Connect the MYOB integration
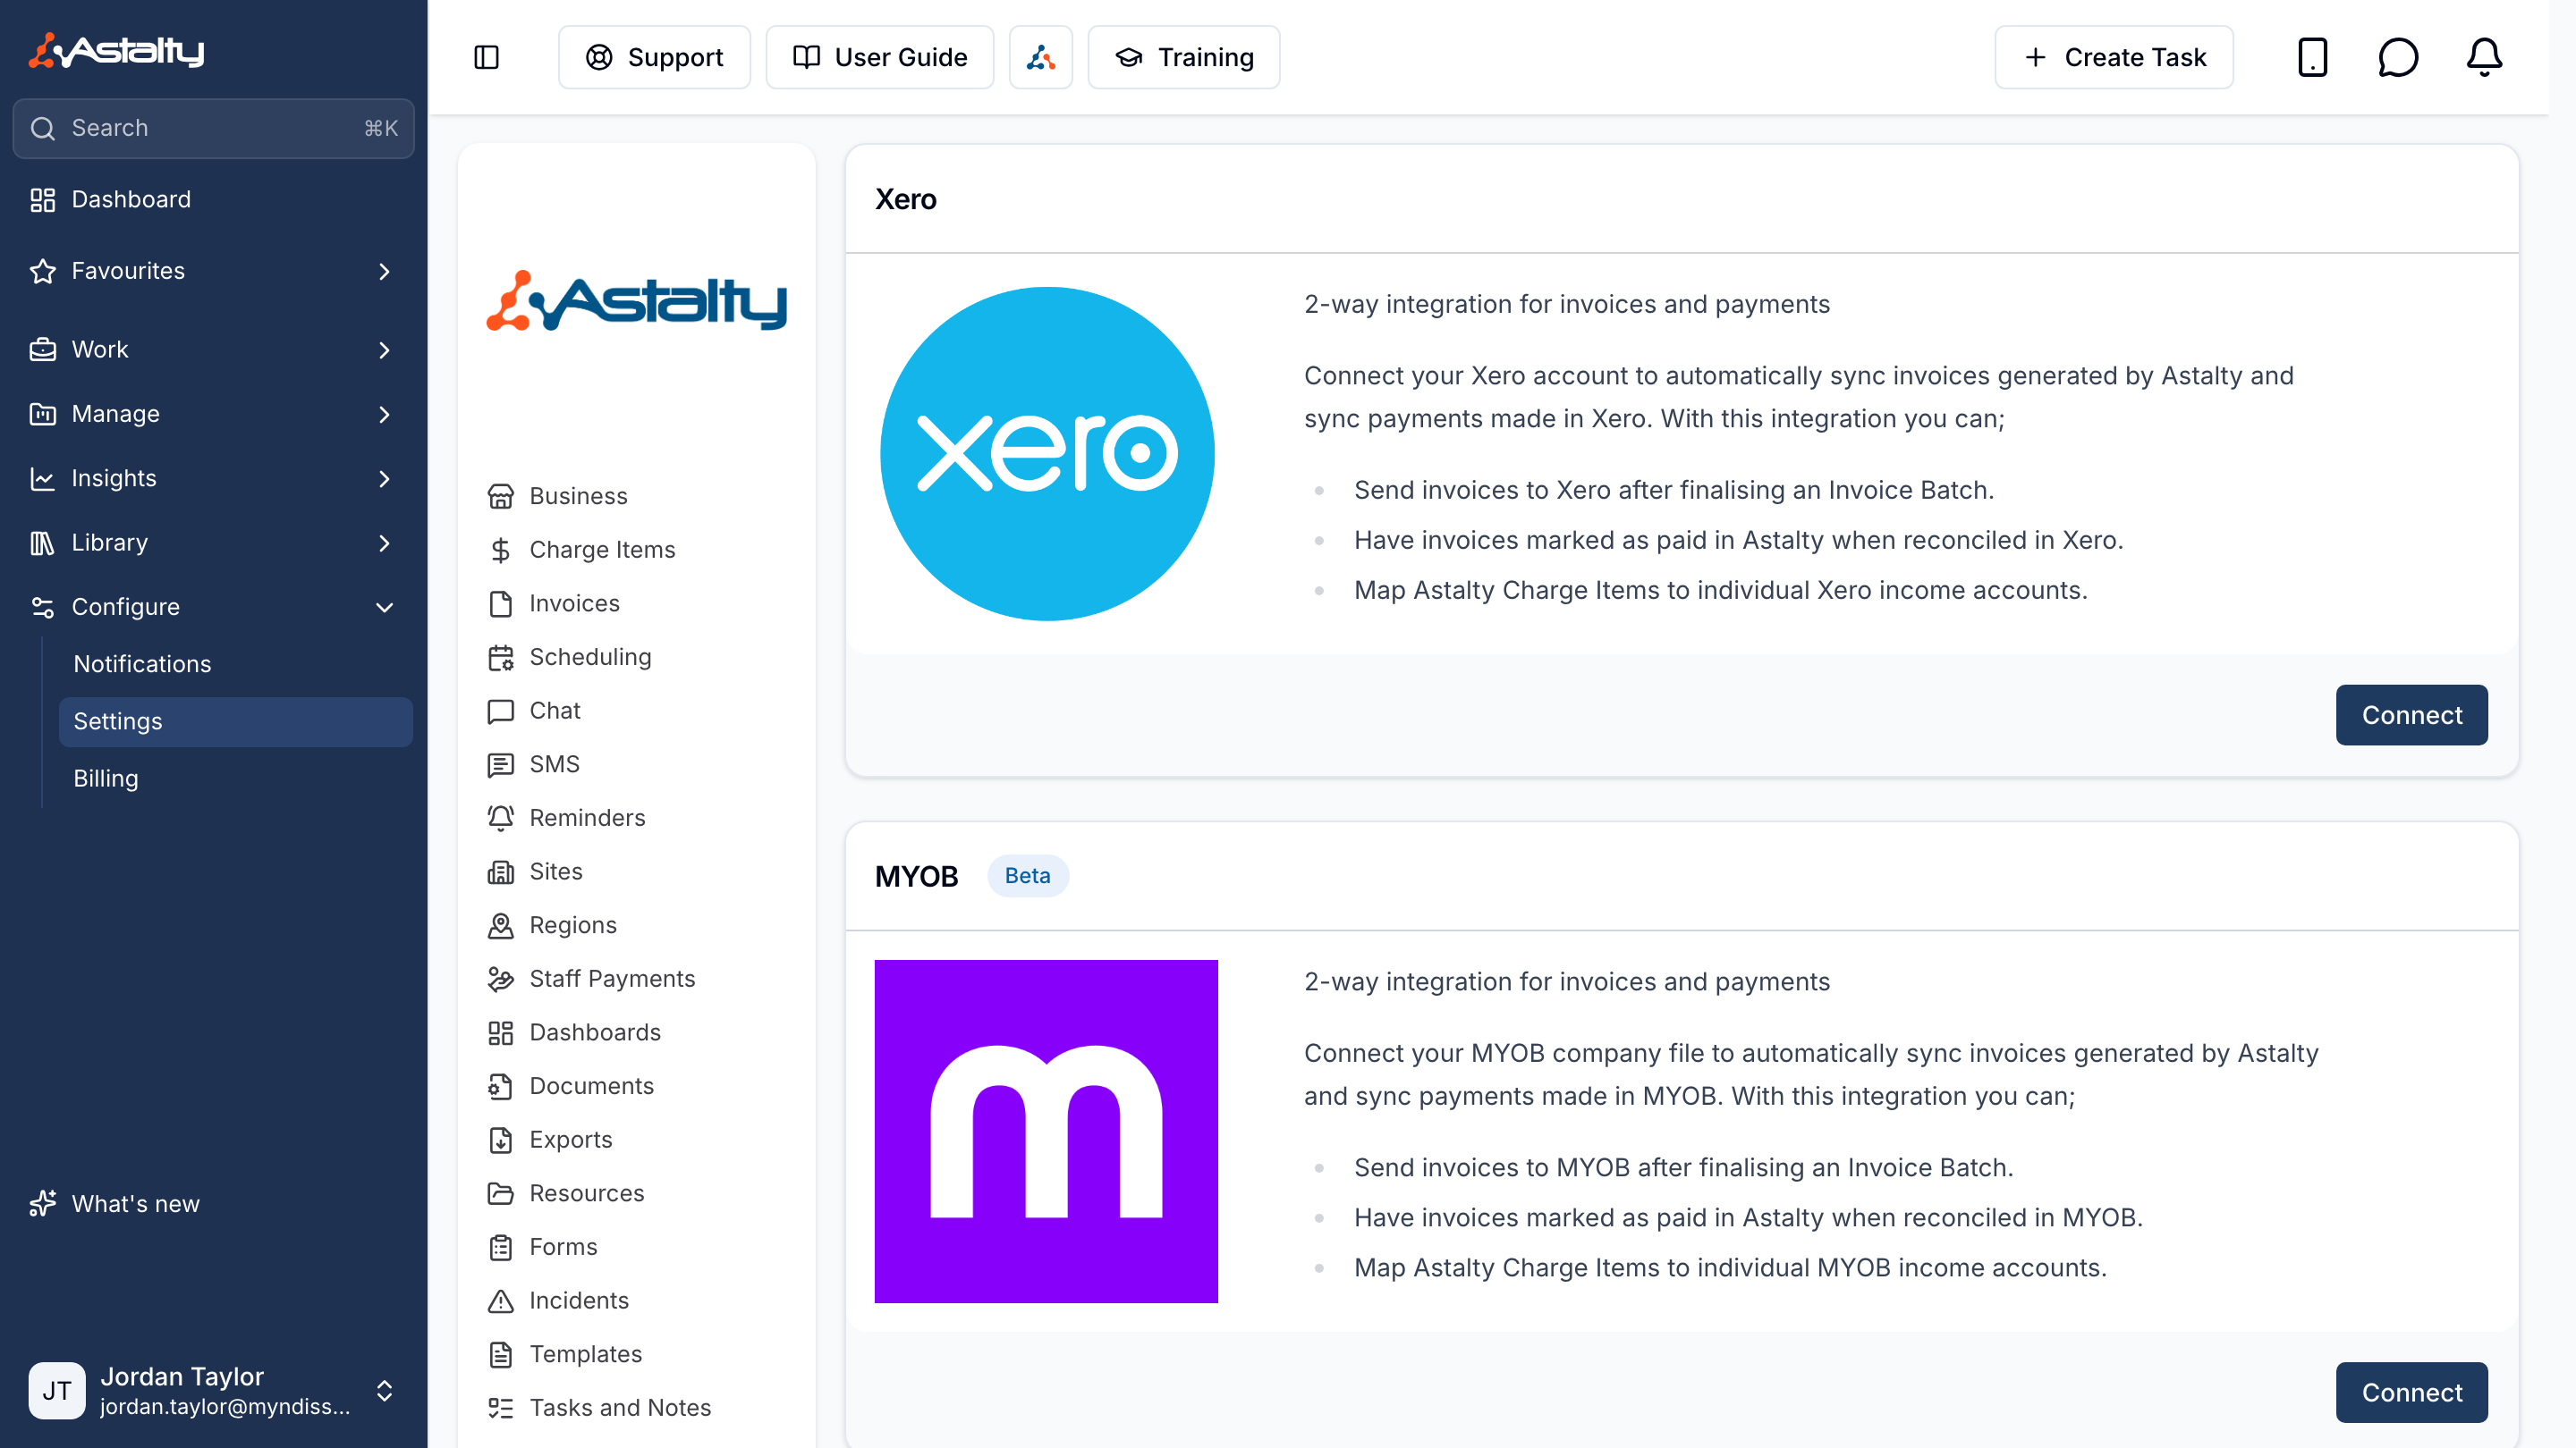 (x=2411, y=1392)
